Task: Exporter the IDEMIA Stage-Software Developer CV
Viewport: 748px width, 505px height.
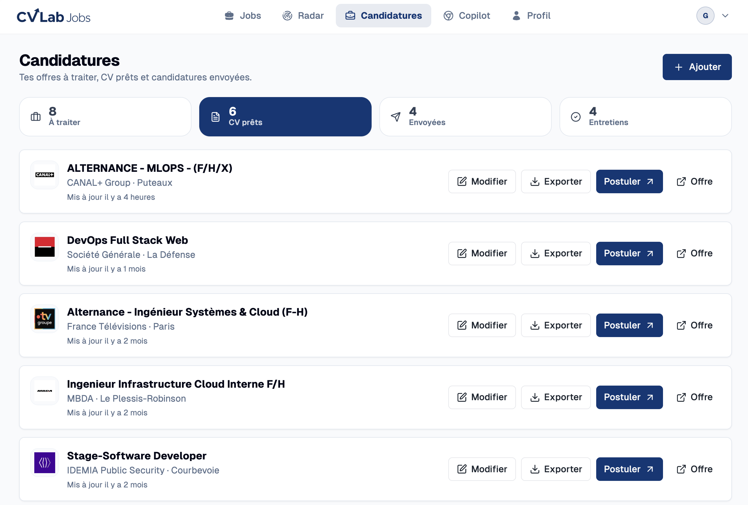Action: coord(556,469)
